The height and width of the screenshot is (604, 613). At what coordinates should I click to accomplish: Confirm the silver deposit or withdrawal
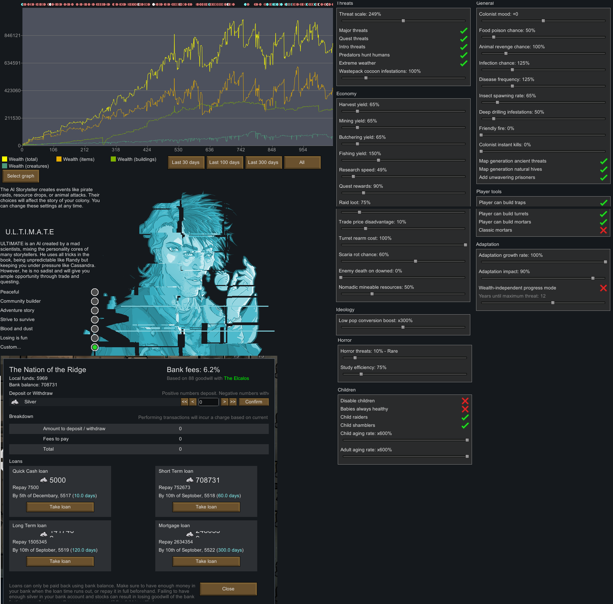[x=254, y=402]
